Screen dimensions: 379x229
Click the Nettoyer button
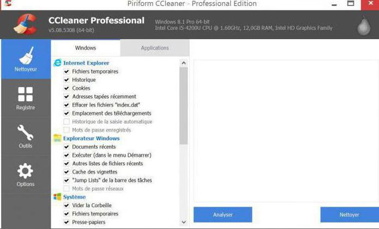[x=350, y=214]
